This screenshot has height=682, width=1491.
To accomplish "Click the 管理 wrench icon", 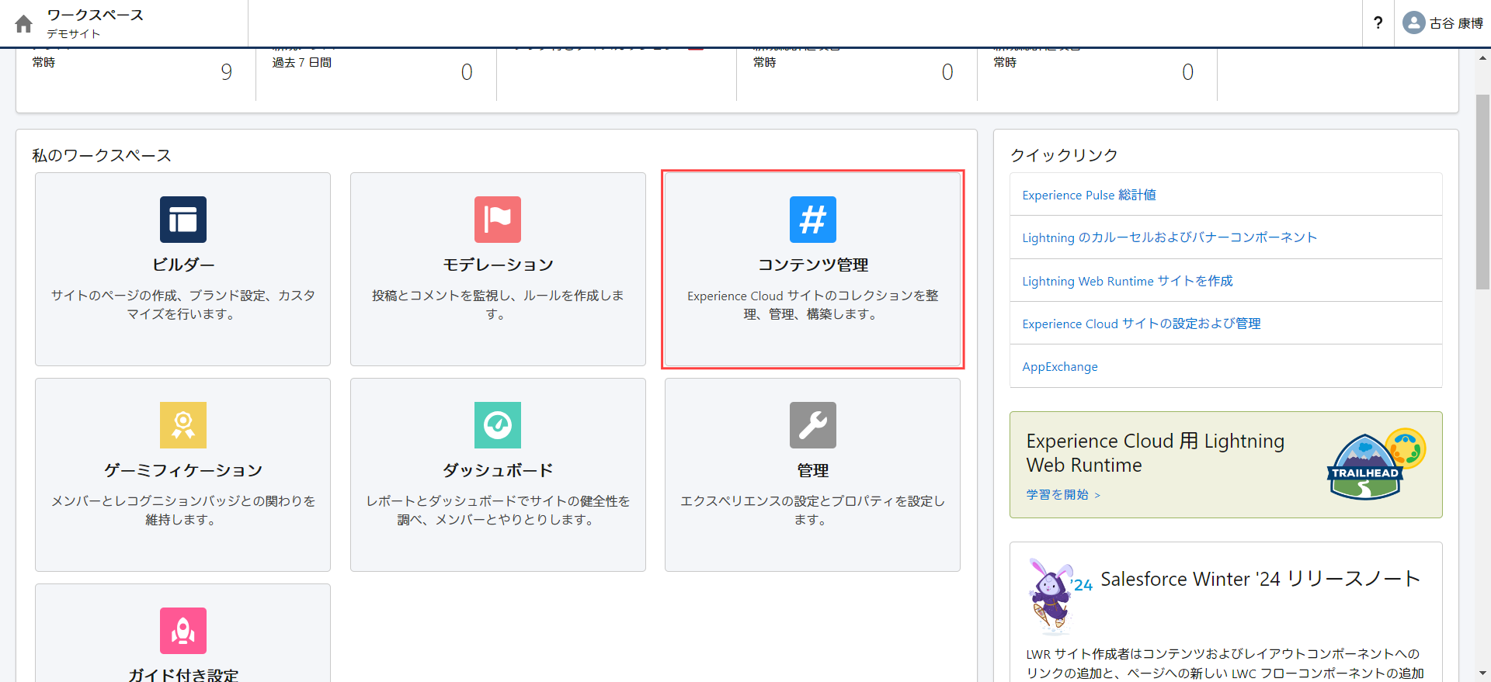I will click(813, 425).
